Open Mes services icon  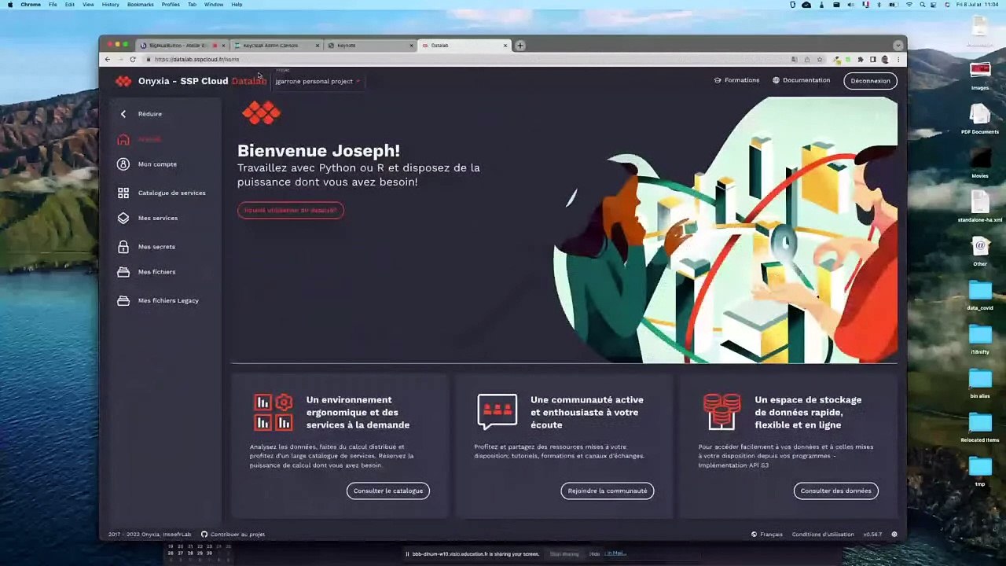click(123, 218)
